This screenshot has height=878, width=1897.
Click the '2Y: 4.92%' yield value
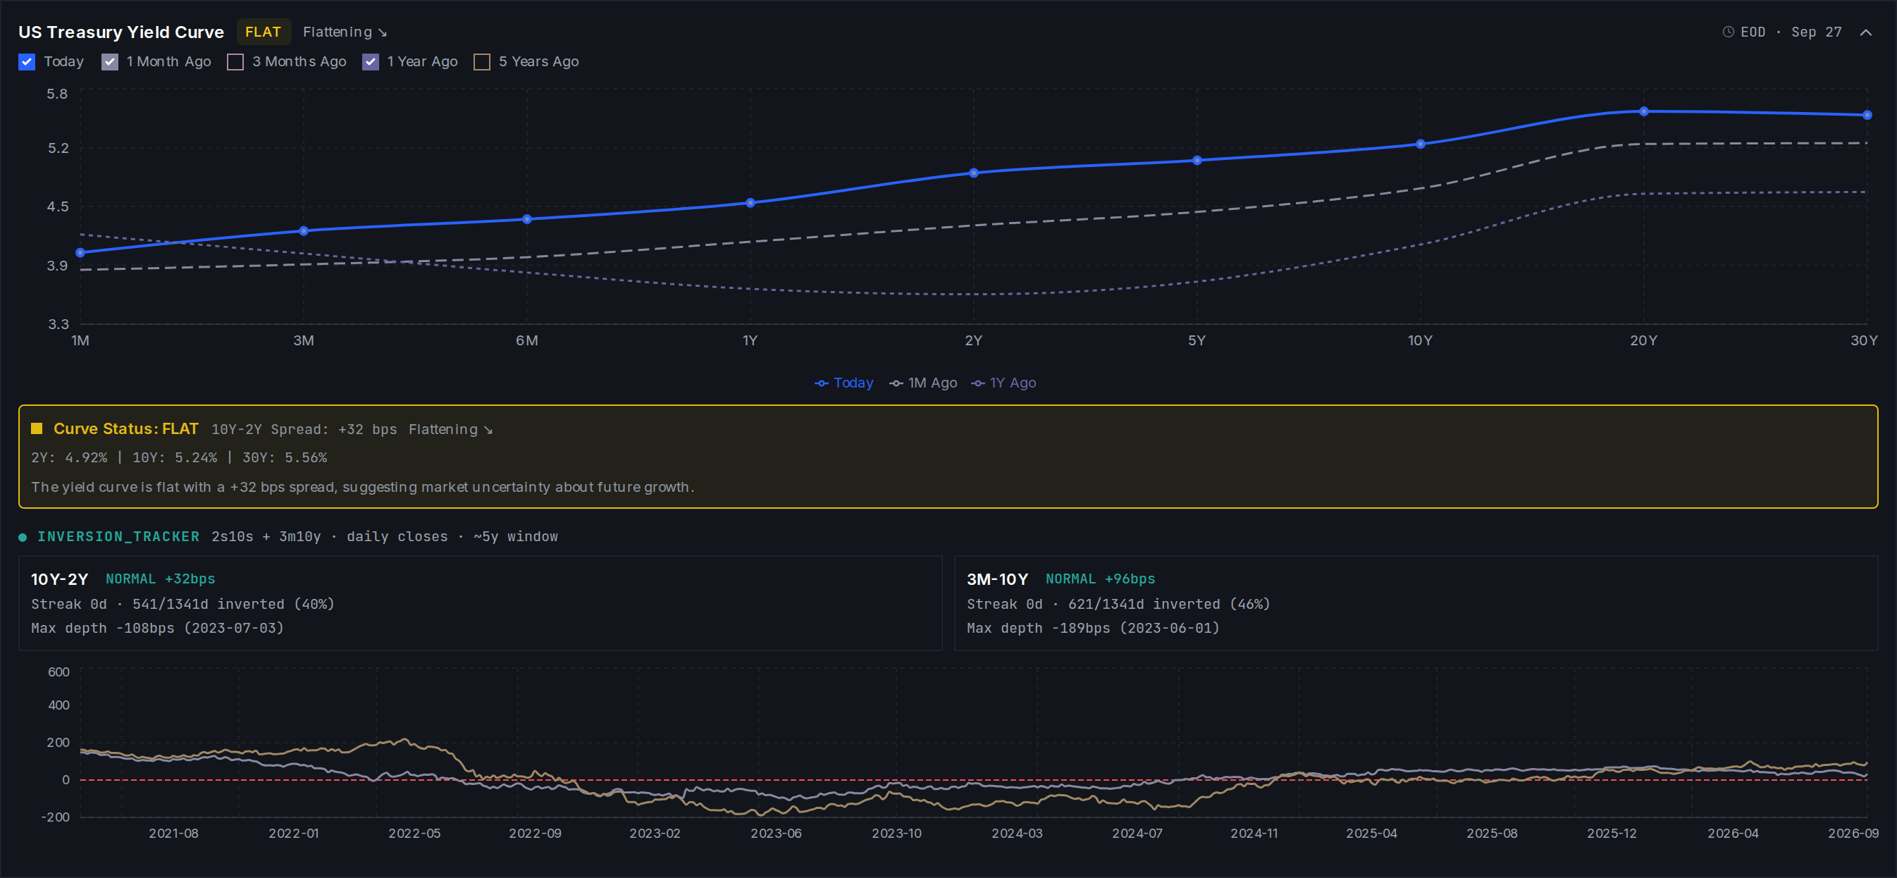69,457
